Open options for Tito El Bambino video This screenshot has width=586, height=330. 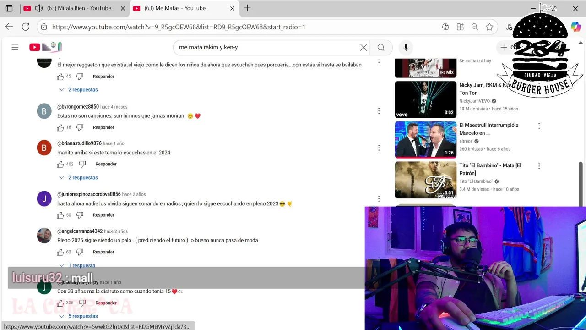(539, 166)
